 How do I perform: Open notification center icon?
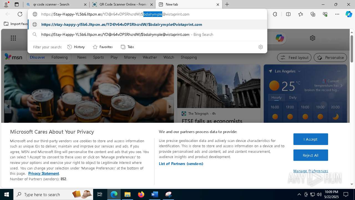pyautogui.click(x=346, y=194)
